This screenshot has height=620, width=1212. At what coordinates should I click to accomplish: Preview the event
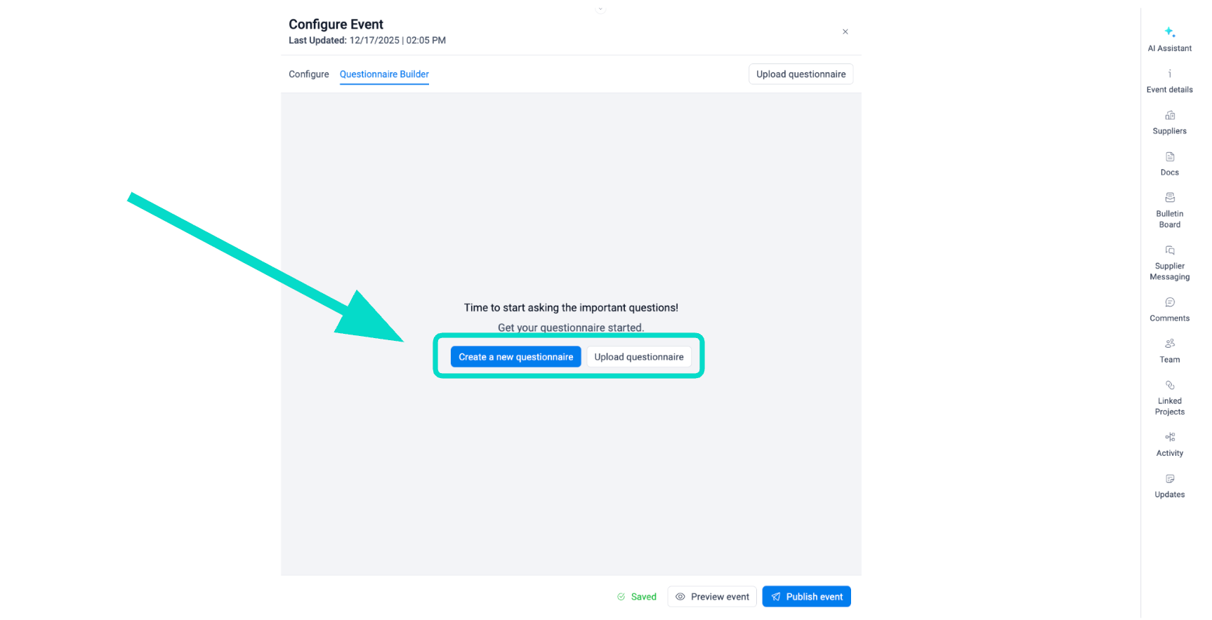[x=712, y=597]
